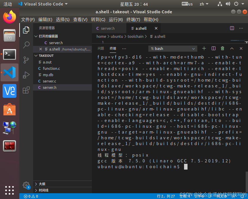Screen dimensions: 248x199
Task: Open the clock and calendar in top bar
Action: point(134,4)
